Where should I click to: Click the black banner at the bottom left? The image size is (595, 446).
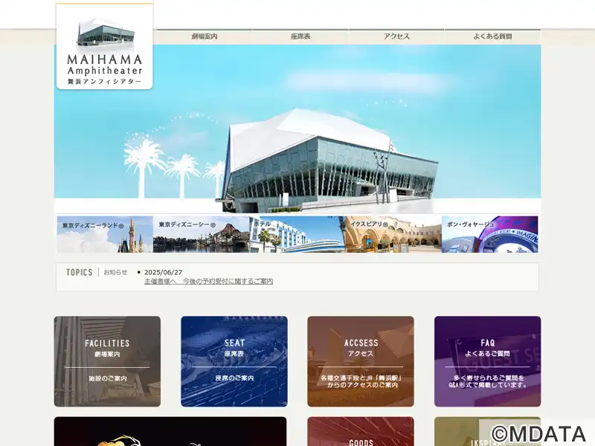click(x=170, y=432)
